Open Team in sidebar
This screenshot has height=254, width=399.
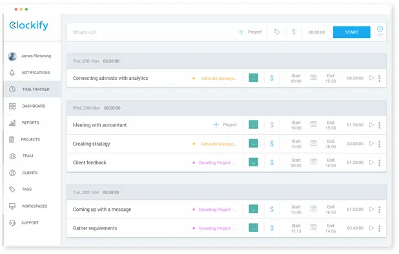32,156
